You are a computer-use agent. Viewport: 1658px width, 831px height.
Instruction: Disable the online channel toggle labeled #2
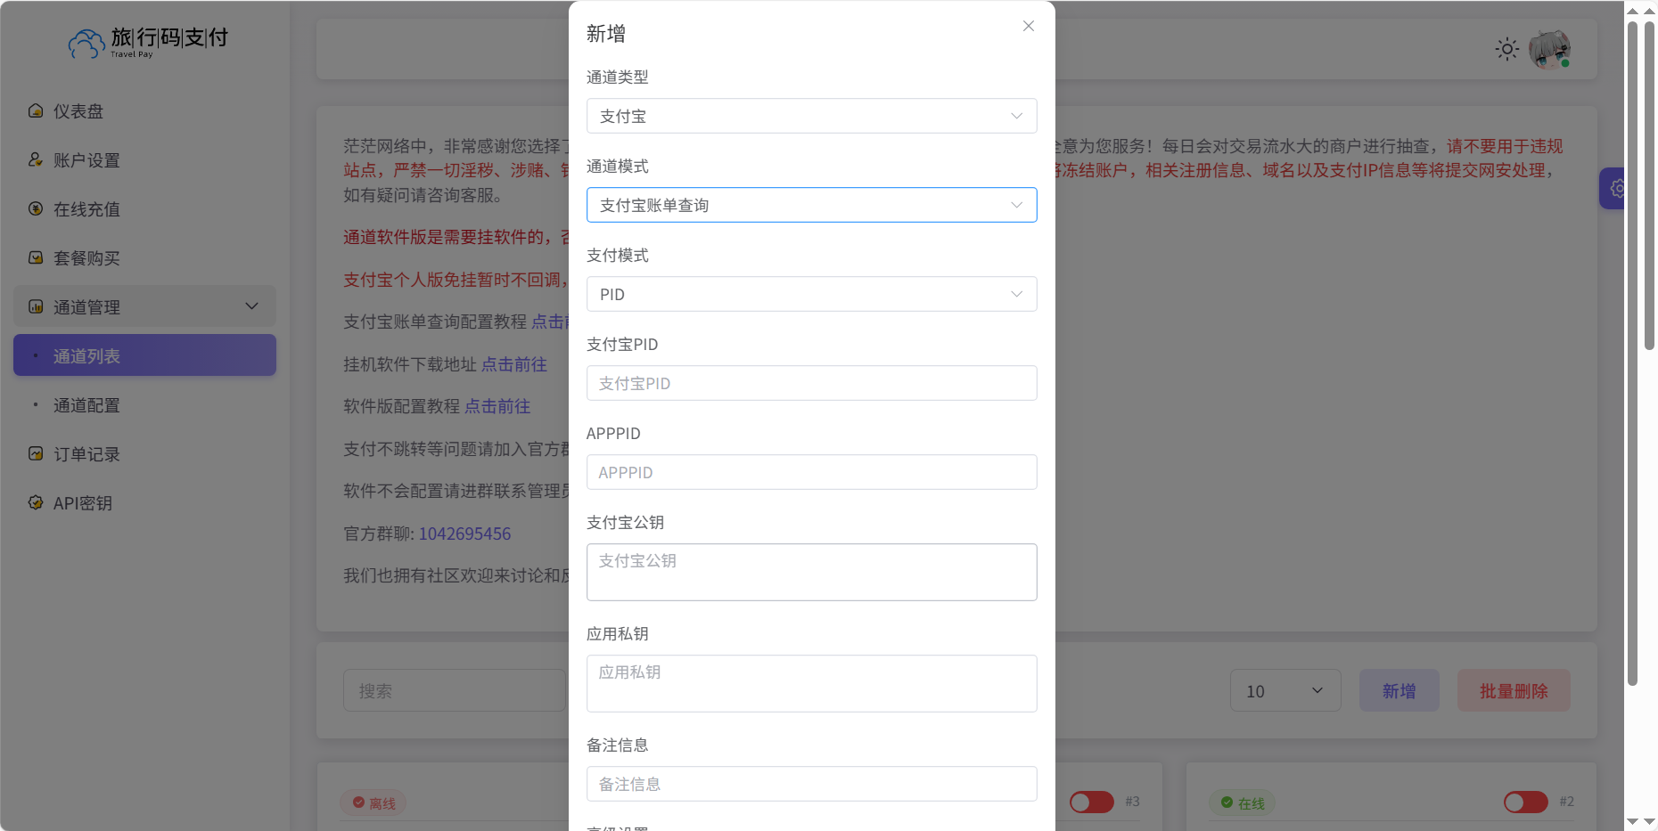pyautogui.click(x=1524, y=802)
